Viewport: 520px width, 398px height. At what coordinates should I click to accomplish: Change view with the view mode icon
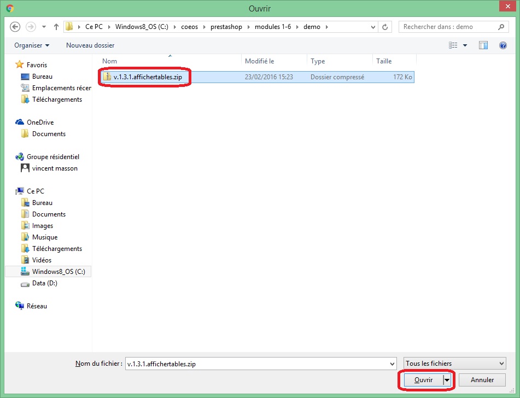pos(453,45)
